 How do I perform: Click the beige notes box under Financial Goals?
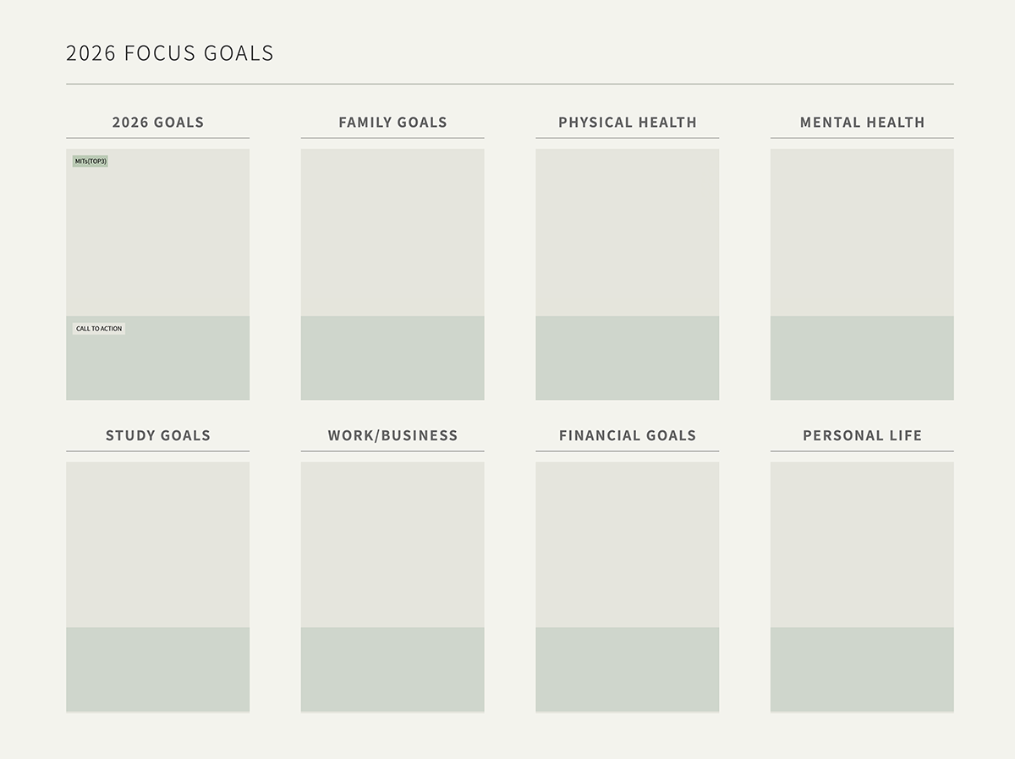(628, 544)
